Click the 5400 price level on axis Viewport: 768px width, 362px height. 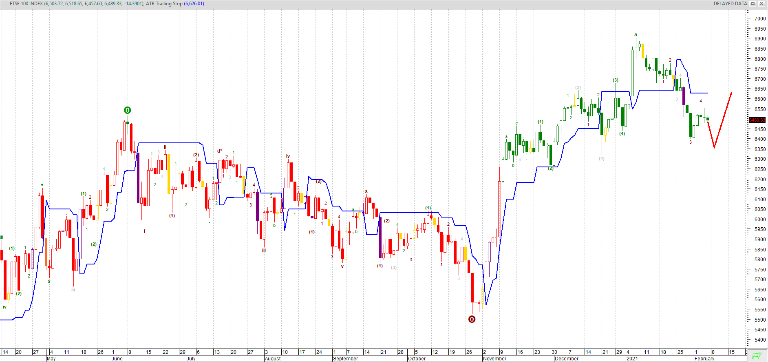pyautogui.click(x=760, y=340)
